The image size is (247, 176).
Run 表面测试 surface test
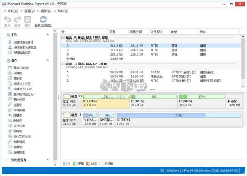16,142
